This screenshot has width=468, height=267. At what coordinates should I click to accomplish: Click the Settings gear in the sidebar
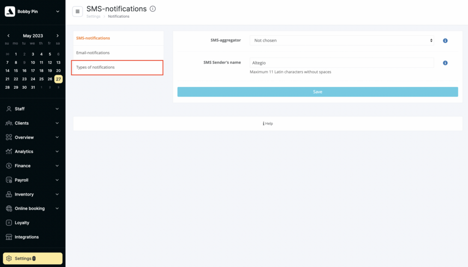(9, 259)
